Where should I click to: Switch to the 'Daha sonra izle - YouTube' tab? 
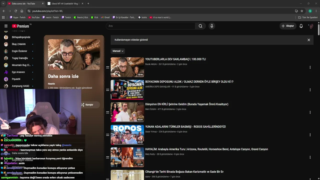[26, 3]
